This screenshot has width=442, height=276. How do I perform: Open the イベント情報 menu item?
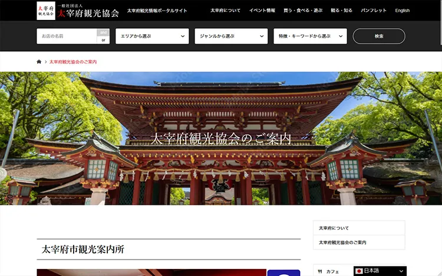[x=262, y=11]
